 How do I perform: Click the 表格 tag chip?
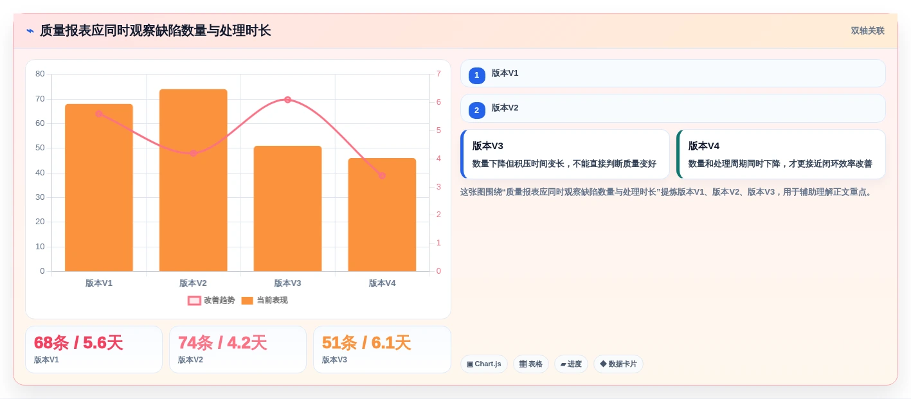click(531, 364)
